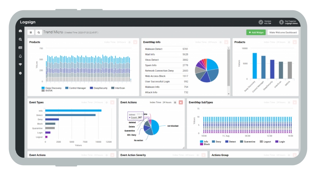Open settings gear of EventMap SubTypes widget

pos(289,103)
